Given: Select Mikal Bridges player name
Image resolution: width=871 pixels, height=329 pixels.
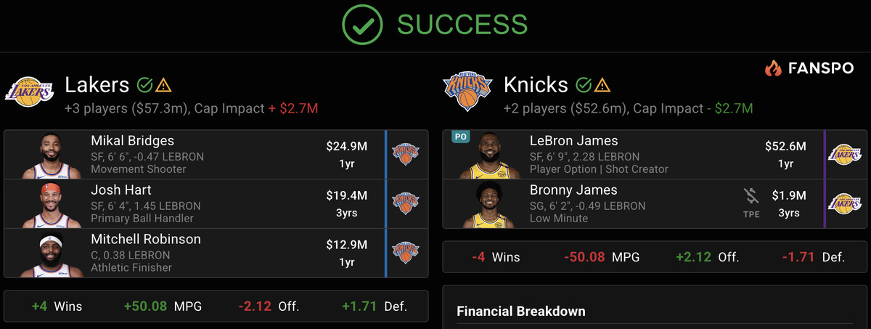Looking at the screenshot, I should tap(132, 141).
